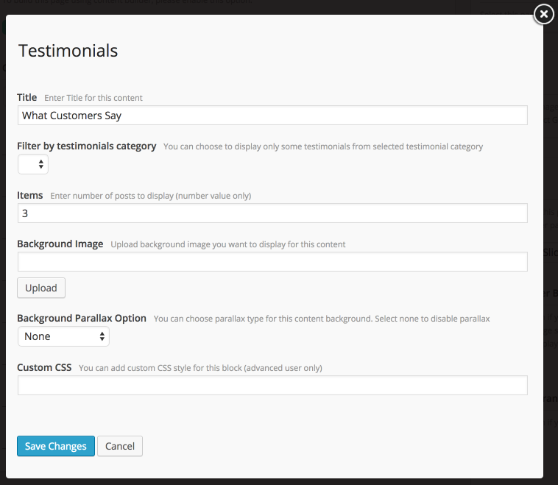
Task: Click the Title field containing 'What Customers Say'
Action: pos(272,116)
